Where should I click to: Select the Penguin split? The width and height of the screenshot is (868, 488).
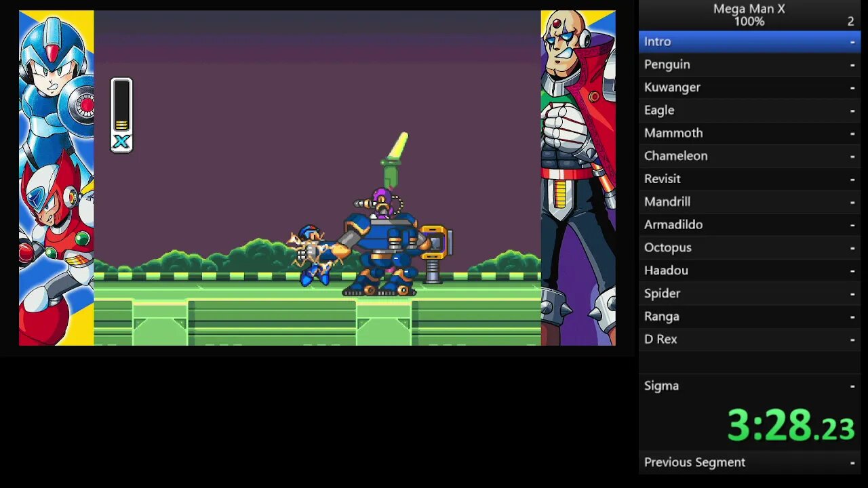[x=749, y=64]
